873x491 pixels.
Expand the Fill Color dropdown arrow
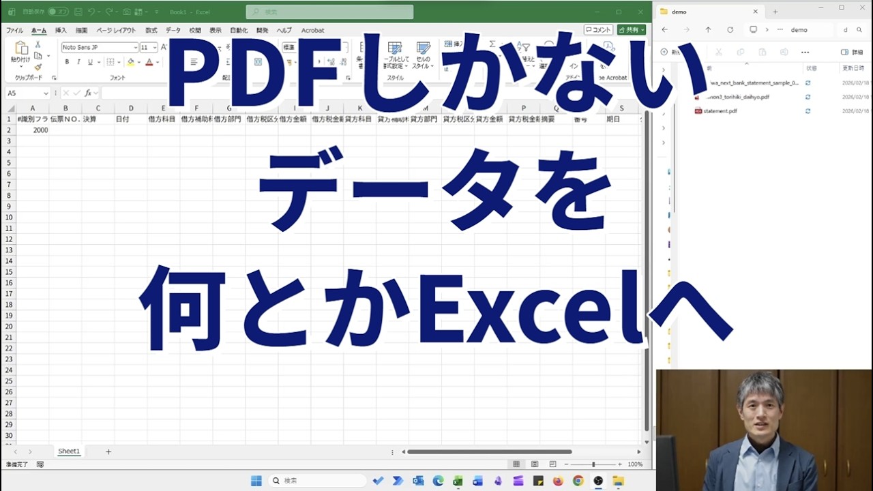pos(138,62)
